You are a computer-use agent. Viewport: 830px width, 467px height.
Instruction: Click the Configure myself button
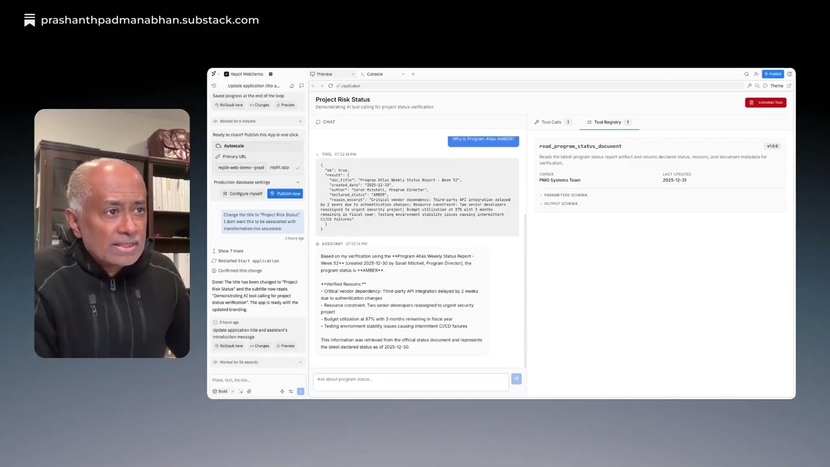[243, 193]
